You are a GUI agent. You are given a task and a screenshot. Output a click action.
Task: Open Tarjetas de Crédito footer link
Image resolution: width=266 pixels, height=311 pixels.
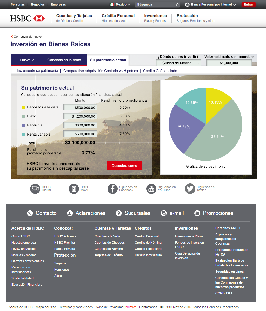[109, 255]
